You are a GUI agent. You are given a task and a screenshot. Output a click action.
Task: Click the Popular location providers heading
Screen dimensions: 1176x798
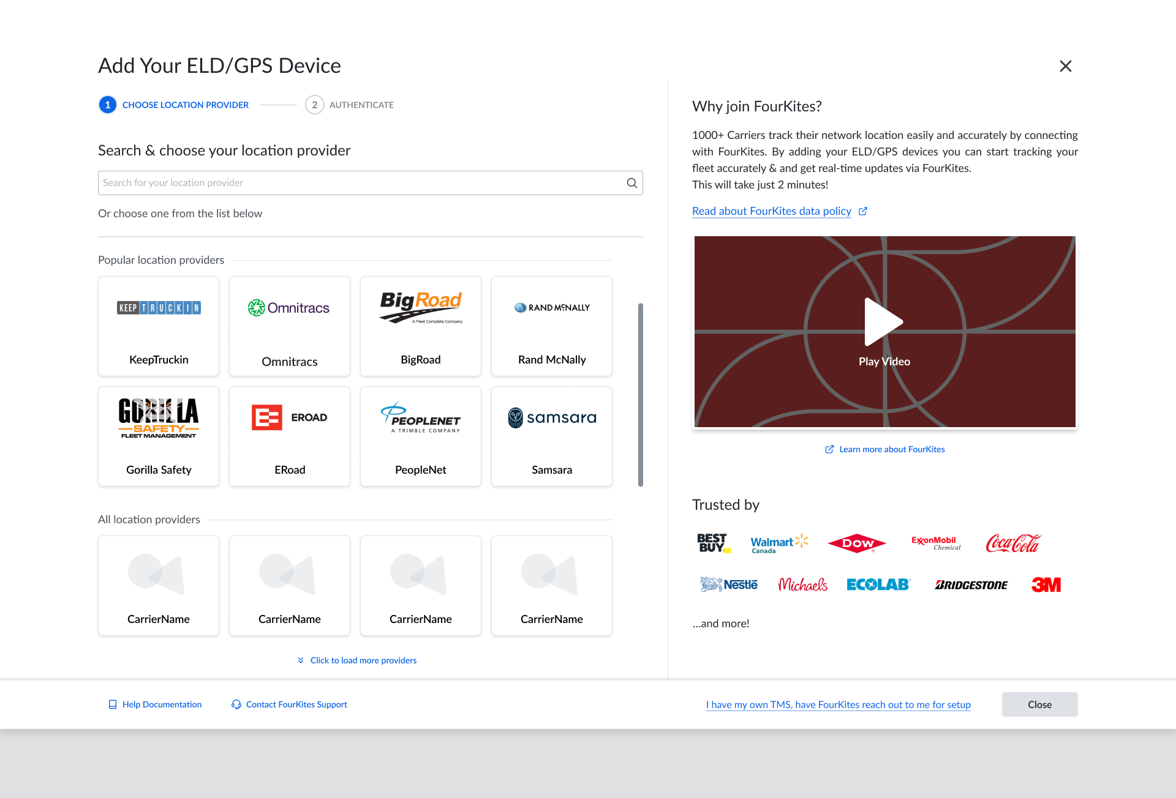161,260
